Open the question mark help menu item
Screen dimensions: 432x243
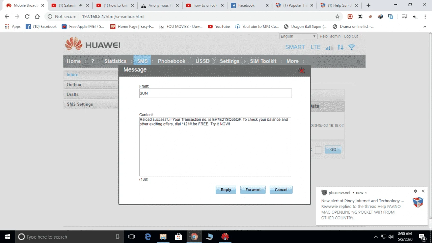[92, 61]
